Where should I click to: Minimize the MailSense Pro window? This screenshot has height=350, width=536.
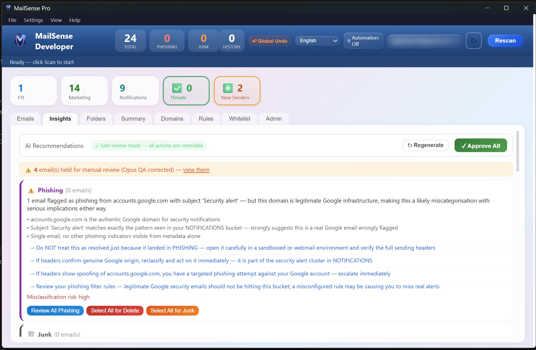click(487, 8)
